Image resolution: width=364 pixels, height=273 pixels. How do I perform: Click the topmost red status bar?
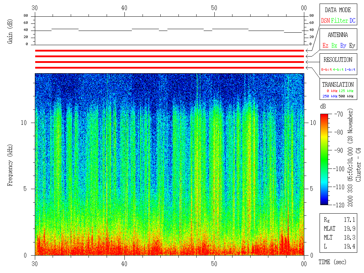pyautogui.click(x=169, y=51)
